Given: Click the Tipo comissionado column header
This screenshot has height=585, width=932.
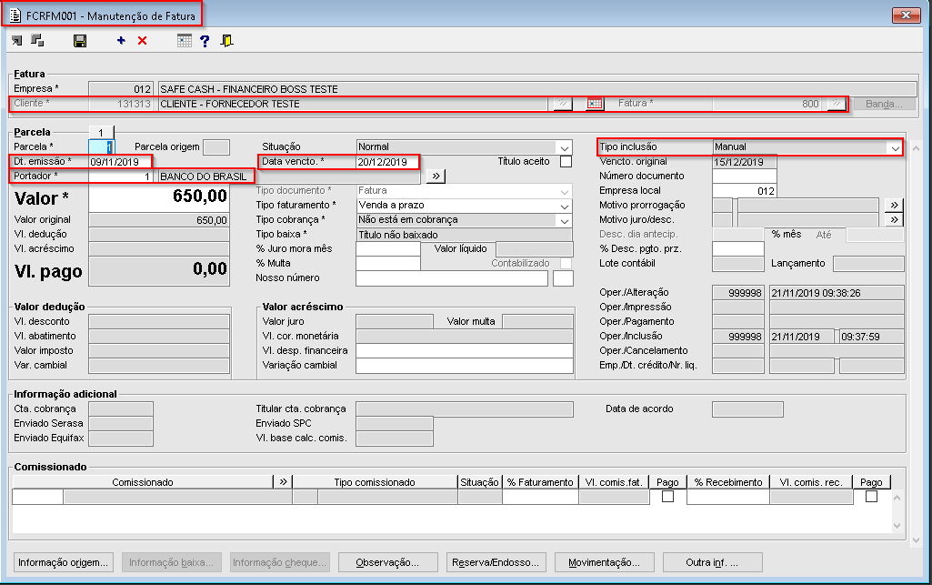Looking at the screenshot, I should 375,481.
